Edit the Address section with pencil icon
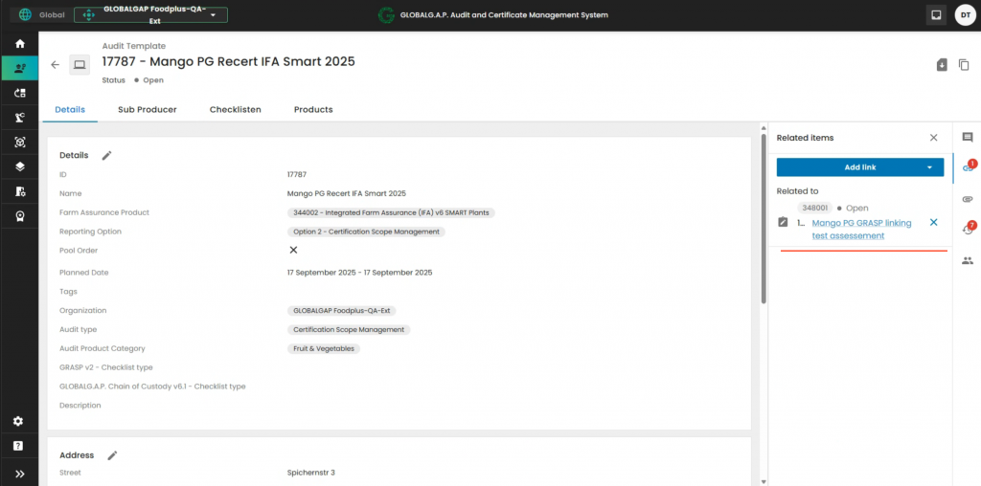The image size is (981, 486). tap(112, 455)
